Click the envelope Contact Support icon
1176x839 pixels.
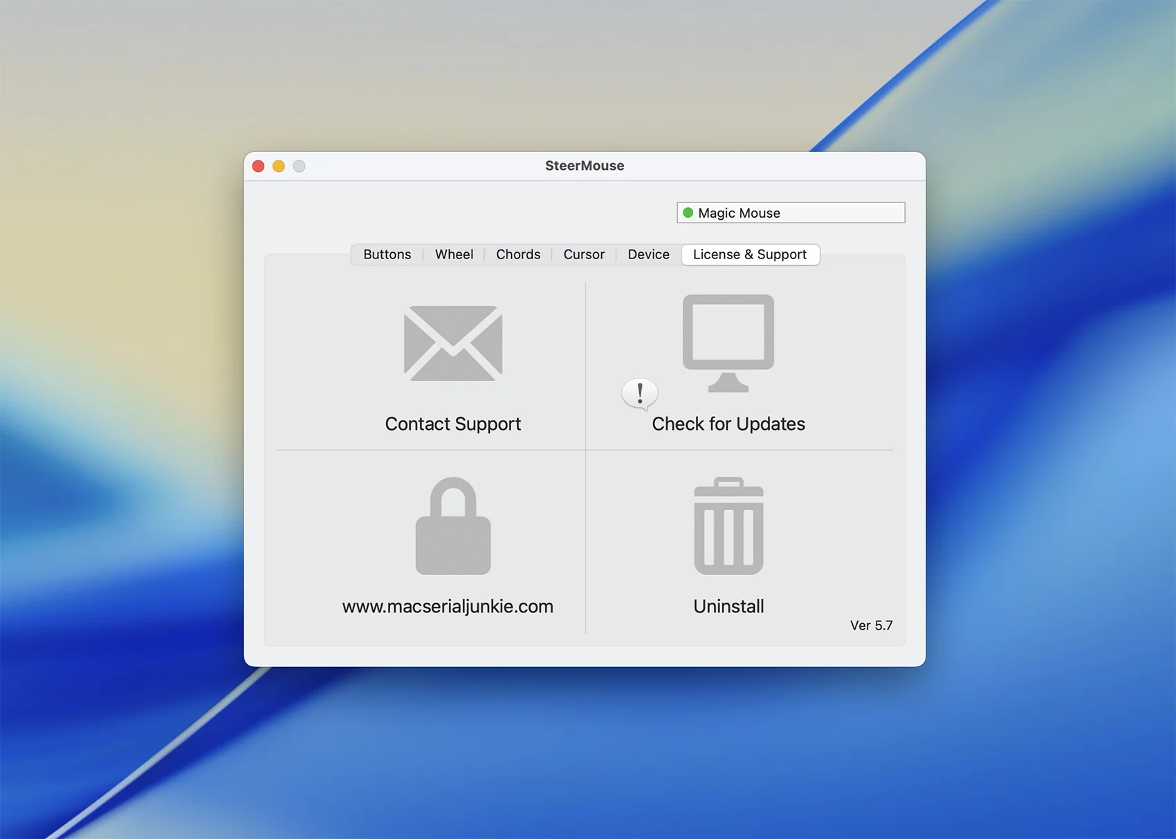453,343
